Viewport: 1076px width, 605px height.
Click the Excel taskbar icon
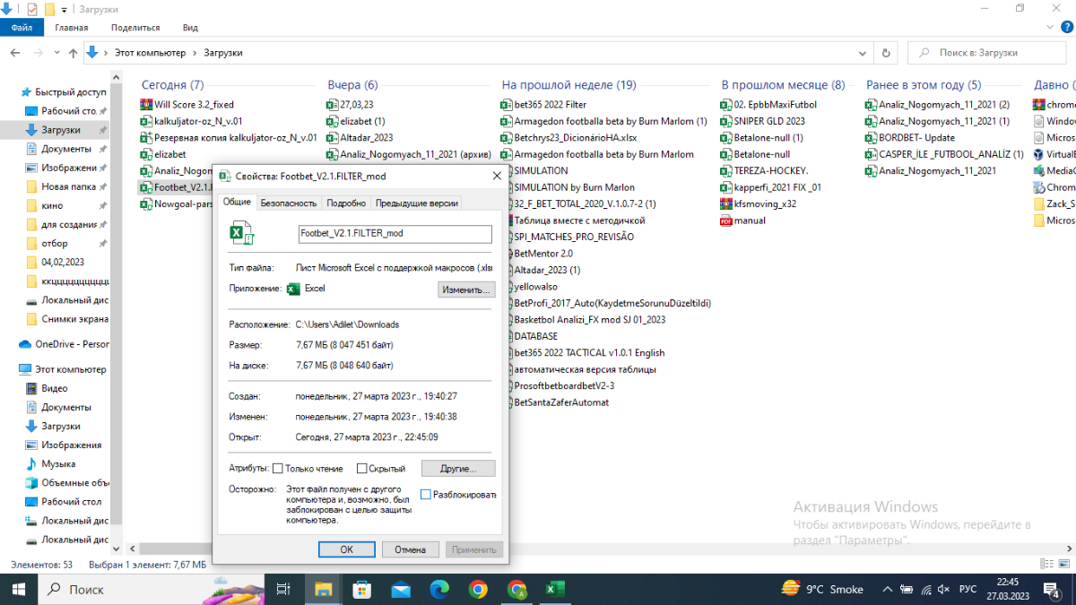[555, 589]
